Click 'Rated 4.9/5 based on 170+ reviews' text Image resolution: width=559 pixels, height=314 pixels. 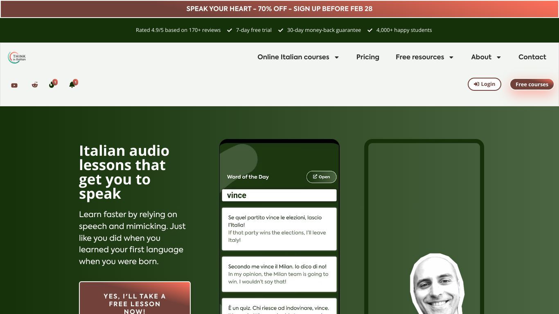click(178, 30)
